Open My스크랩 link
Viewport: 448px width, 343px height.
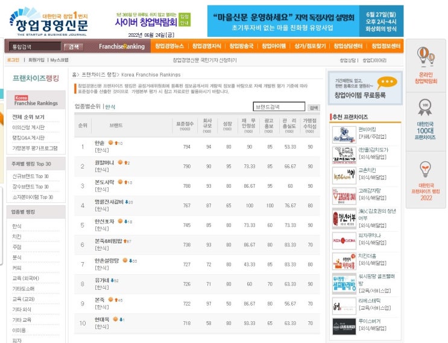tap(59, 60)
